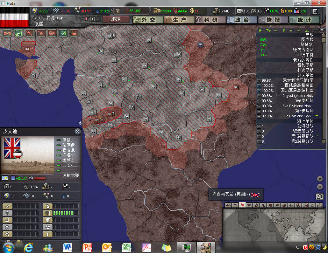328x253 pixels.
Task: Toggle land units filter in outliner
Action: click(x=260, y=31)
